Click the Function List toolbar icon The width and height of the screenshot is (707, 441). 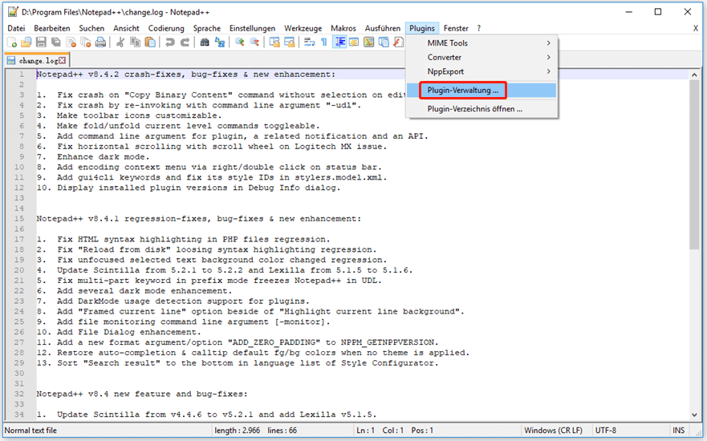pyautogui.click(x=398, y=42)
